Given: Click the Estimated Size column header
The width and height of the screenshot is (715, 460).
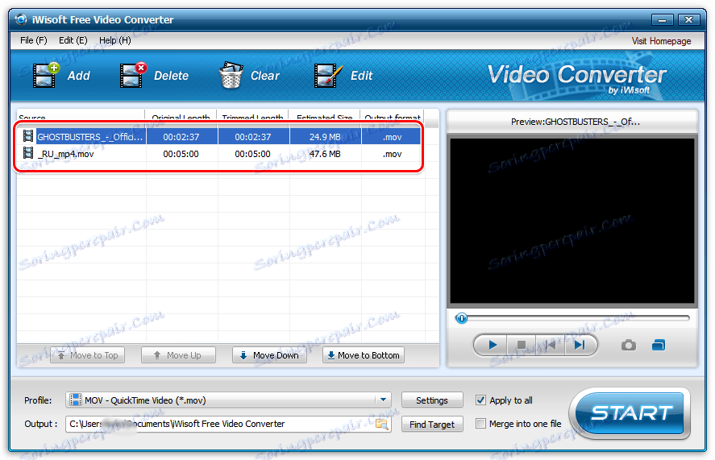Looking at the screenshot, I should pyautogui.click(x=324, y=117).
